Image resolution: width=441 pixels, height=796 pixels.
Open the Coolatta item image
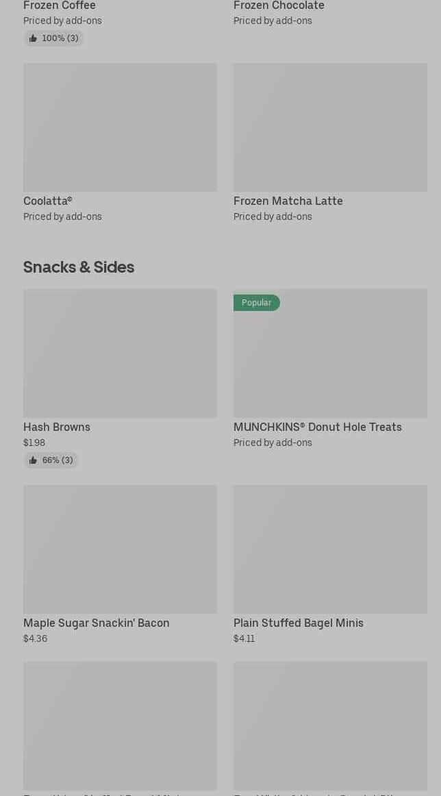120,127
